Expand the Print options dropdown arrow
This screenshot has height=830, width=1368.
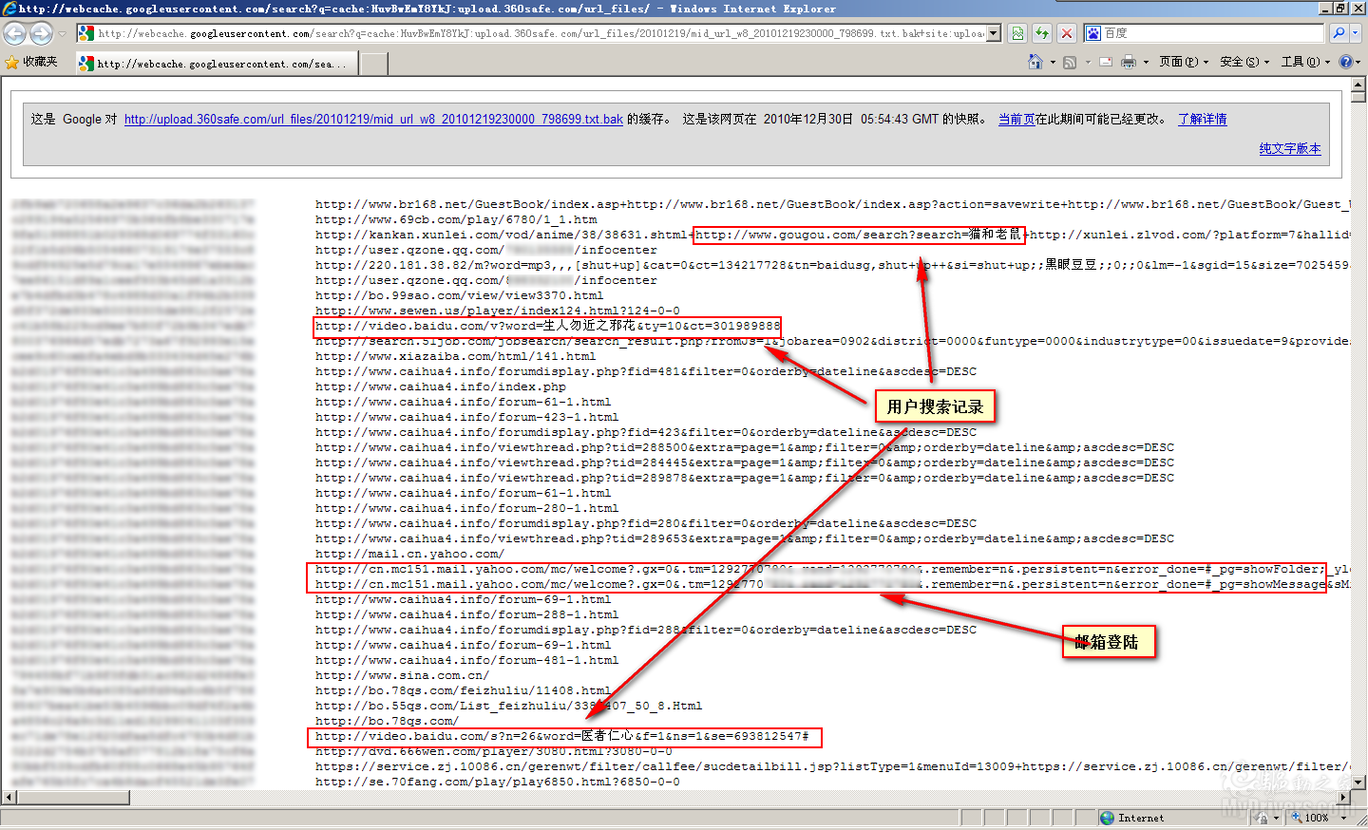[1146, 63]
